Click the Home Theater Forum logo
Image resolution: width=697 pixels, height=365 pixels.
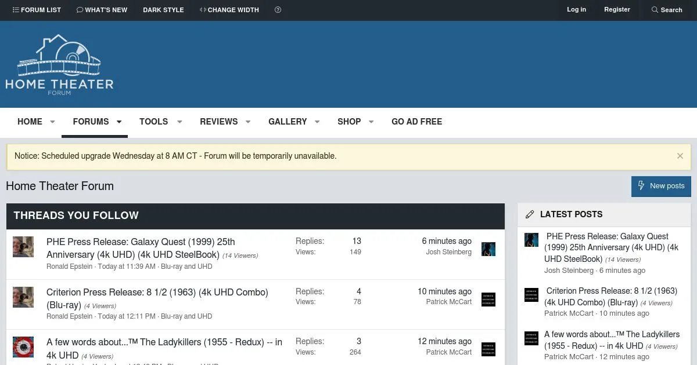pyautogui.click(x=59, y=64)
